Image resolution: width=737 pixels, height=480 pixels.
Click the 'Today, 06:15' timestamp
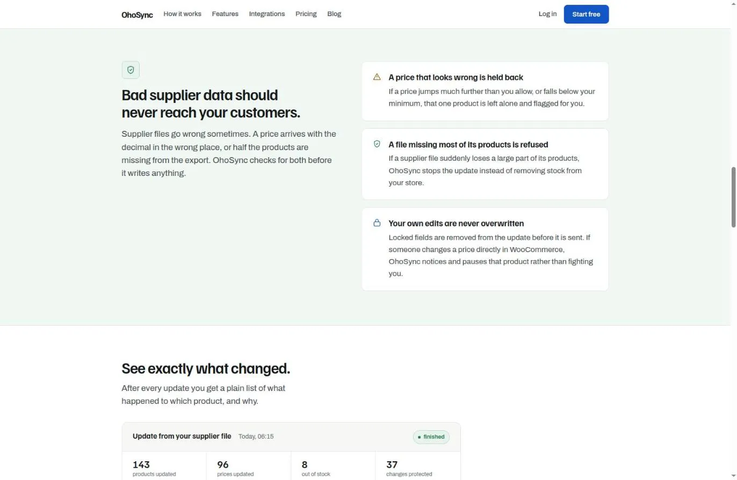click(256, 437)
